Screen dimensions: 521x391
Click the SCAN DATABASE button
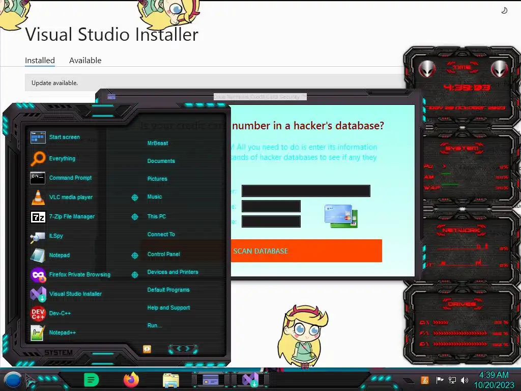tap(306, 250)
